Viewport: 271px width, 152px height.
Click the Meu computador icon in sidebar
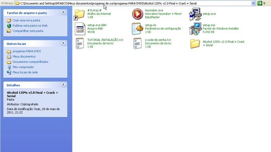(x=9, y=67)
